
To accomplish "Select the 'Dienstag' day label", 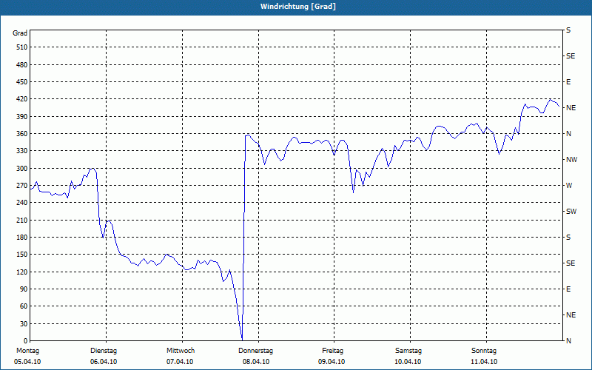I will click(104, 351).
